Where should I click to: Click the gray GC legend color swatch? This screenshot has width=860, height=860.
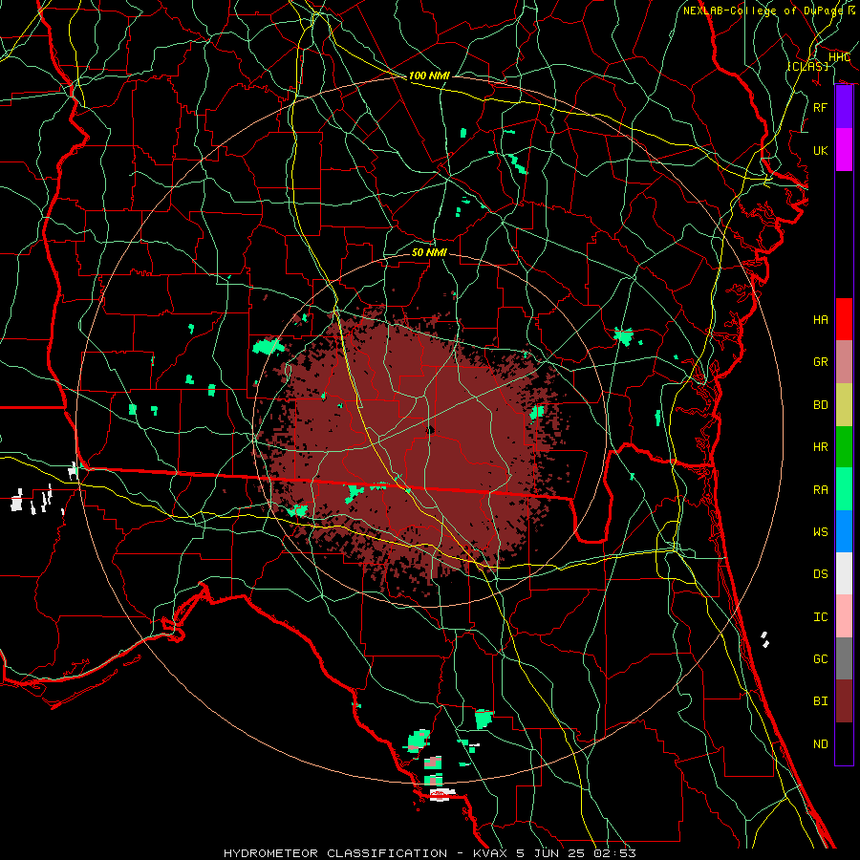(x=844, y=658)
